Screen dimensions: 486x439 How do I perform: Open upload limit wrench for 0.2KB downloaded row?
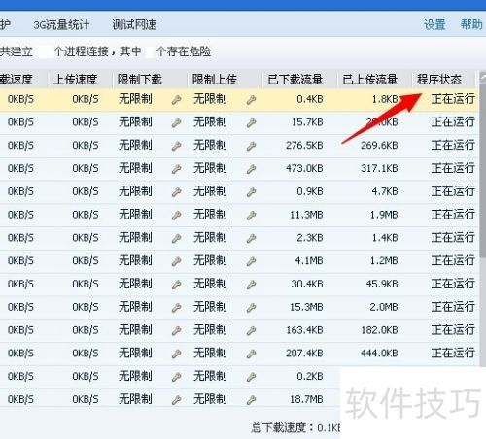coord(251,377)
